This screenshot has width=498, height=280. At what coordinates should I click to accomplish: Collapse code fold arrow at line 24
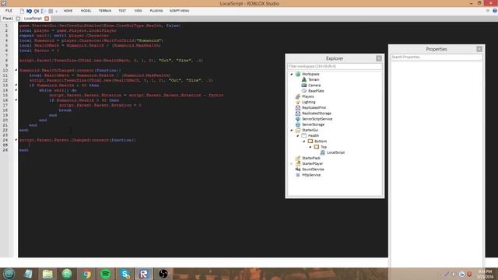(16, 140)
